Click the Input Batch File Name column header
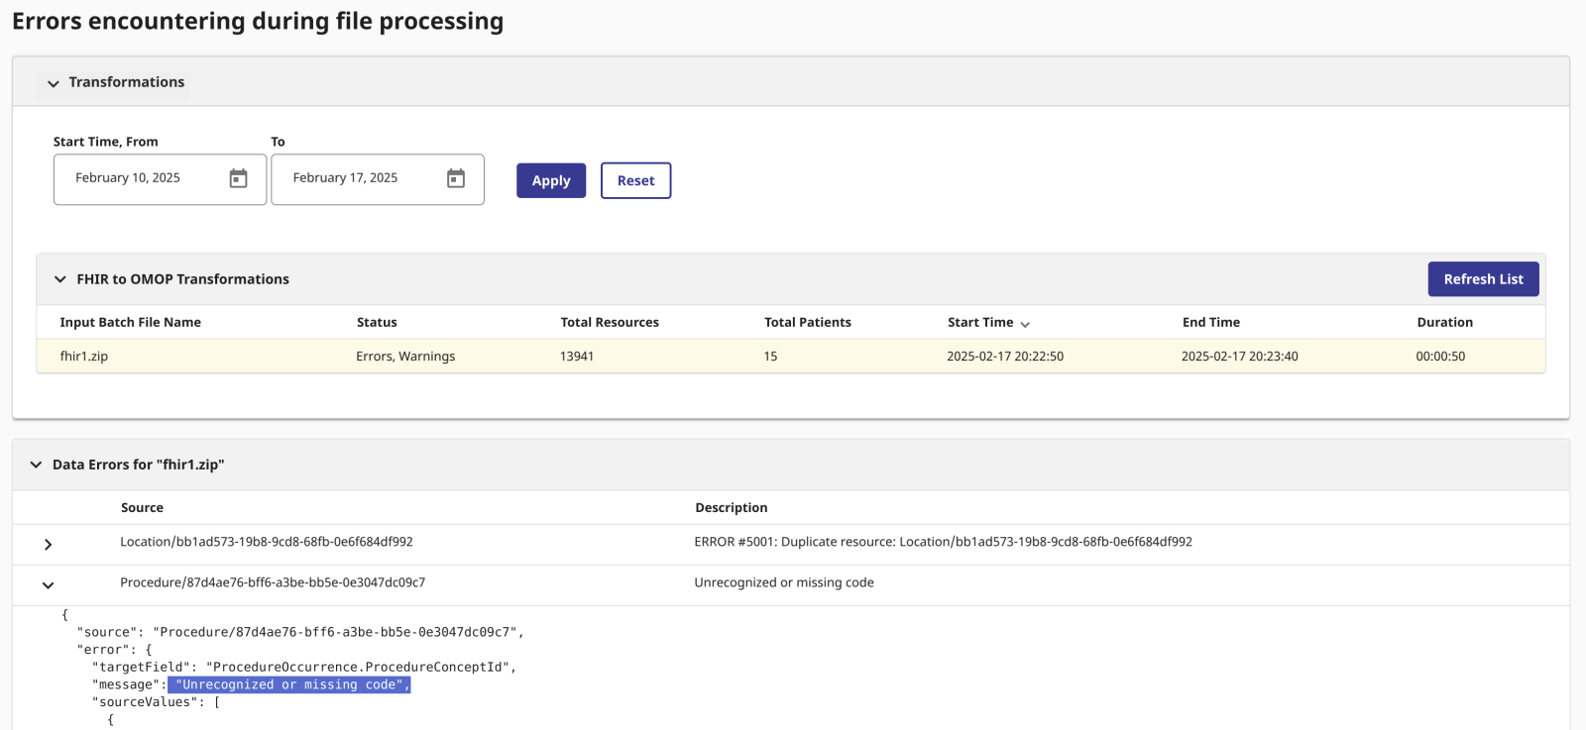 (x=130, y=322)
